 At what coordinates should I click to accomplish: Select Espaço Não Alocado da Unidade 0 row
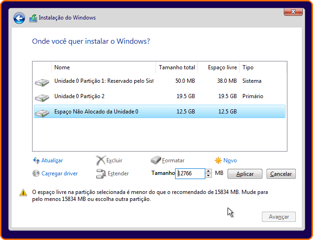[x=160, y=112]
